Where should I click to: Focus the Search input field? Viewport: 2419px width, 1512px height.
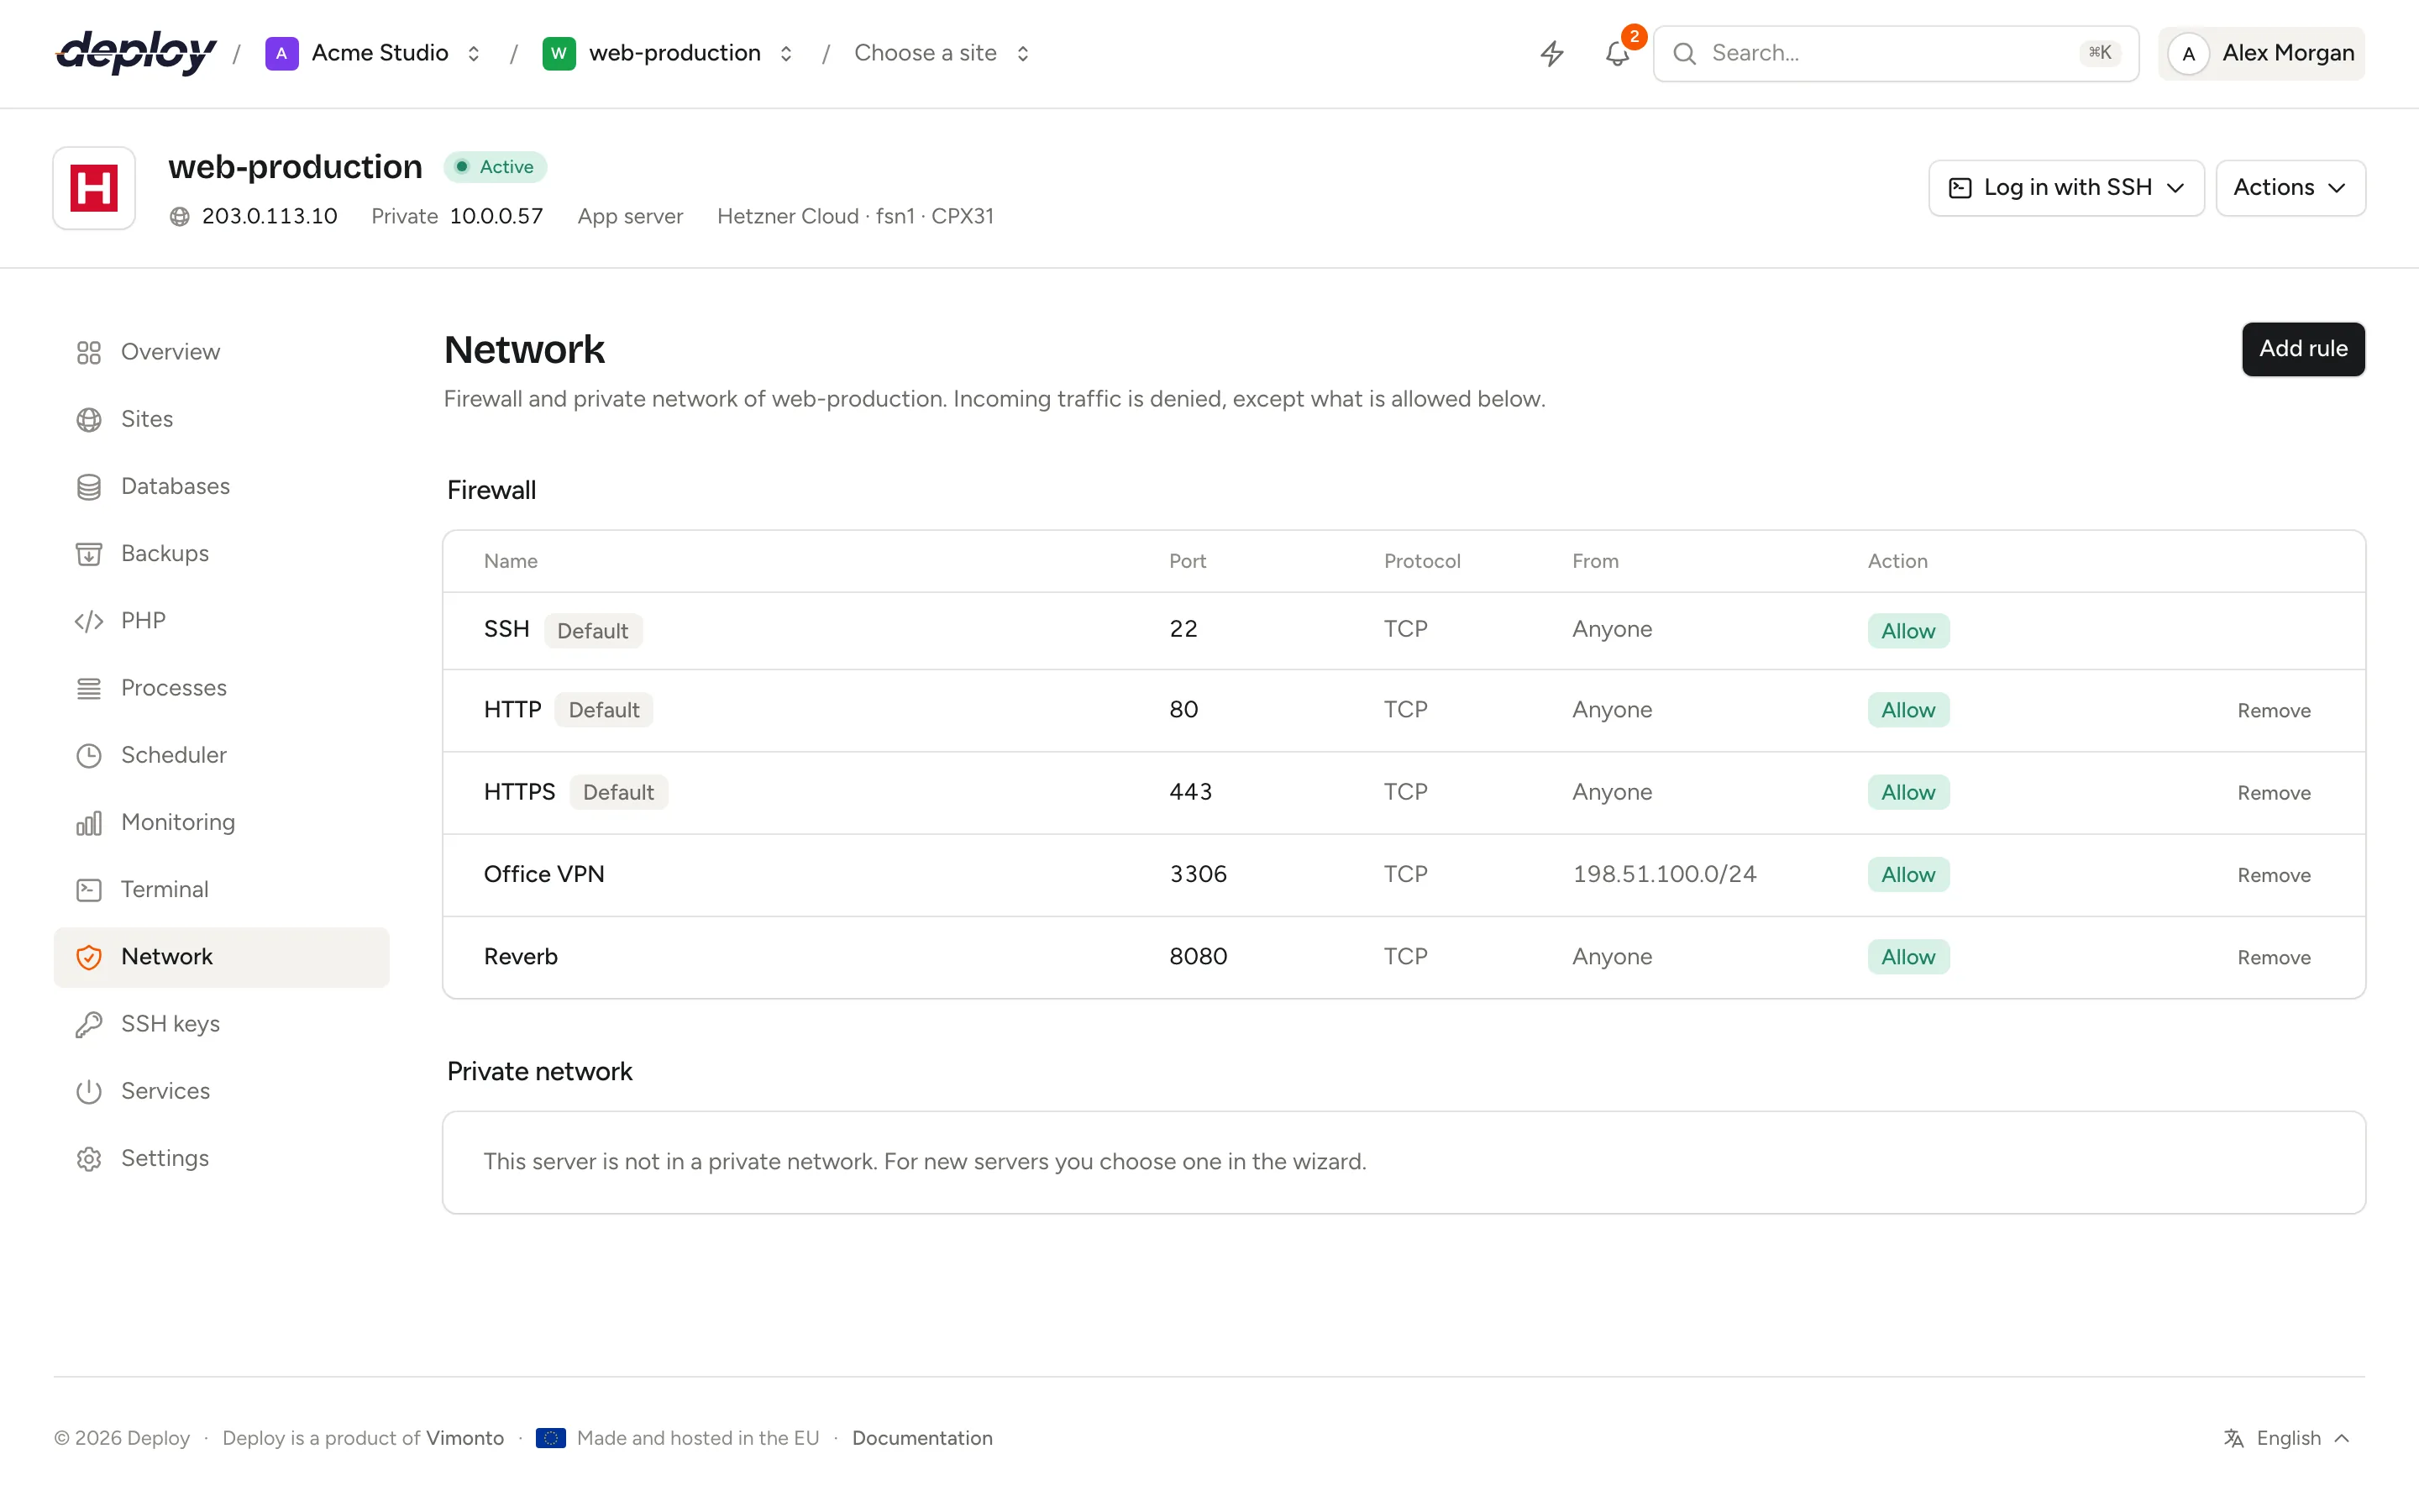click(1895, 54)
